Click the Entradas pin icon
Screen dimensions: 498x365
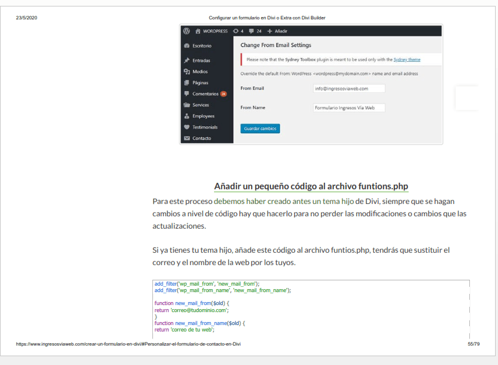187,61
